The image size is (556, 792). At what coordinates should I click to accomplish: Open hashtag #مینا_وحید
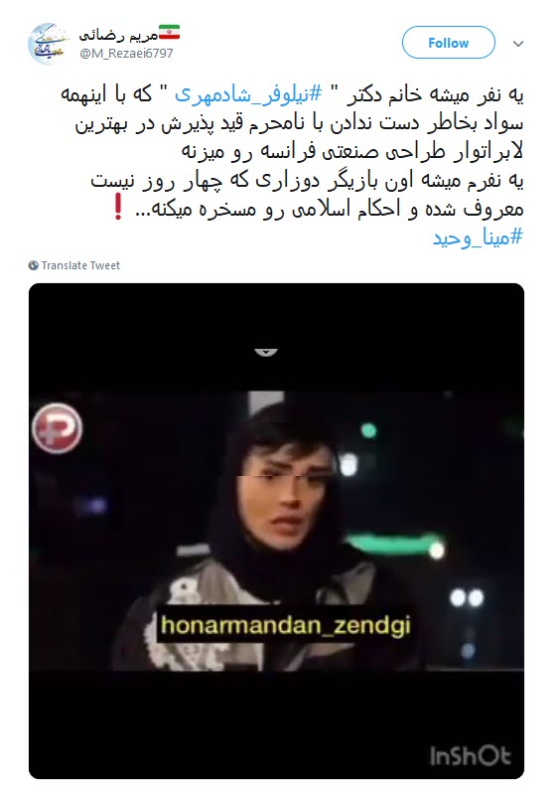[478, 238]
